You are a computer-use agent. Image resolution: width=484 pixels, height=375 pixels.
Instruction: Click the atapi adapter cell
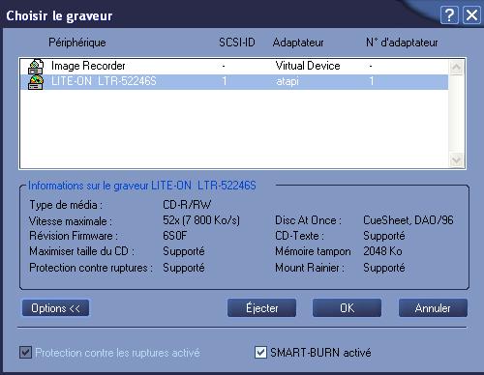coord(287,81)
